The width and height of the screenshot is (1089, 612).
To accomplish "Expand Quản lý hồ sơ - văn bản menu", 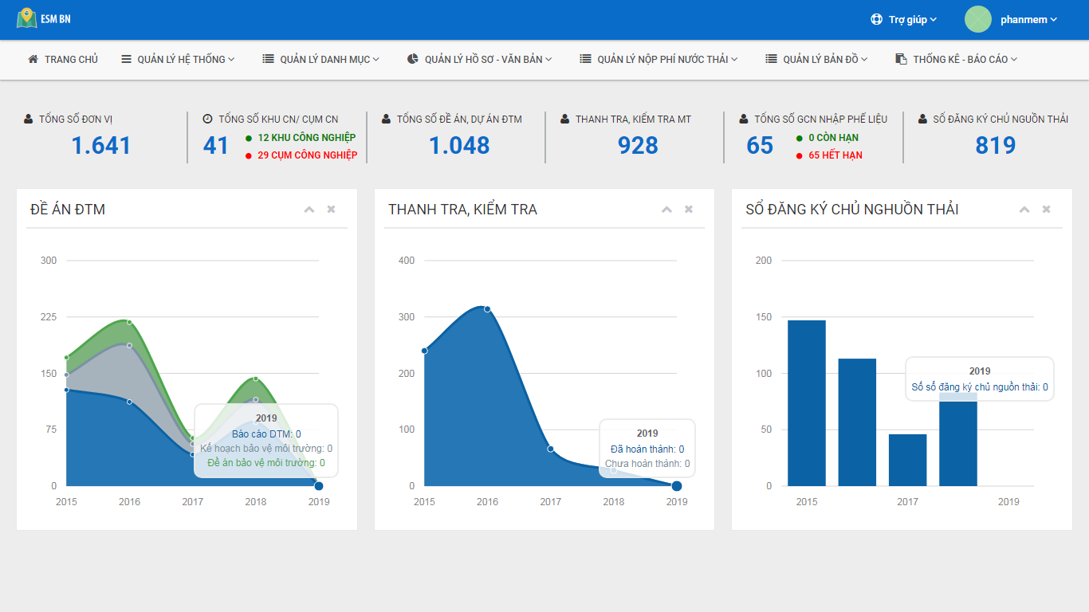I will click(480, 59).
